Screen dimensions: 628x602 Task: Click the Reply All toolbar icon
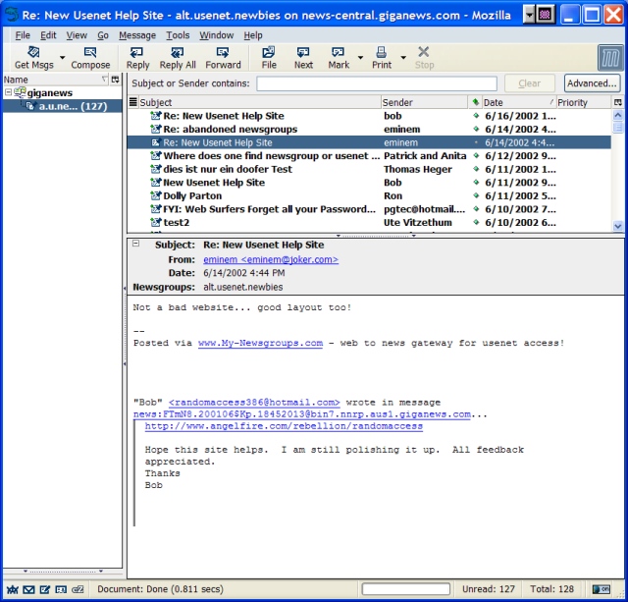[x=178, y=57]
